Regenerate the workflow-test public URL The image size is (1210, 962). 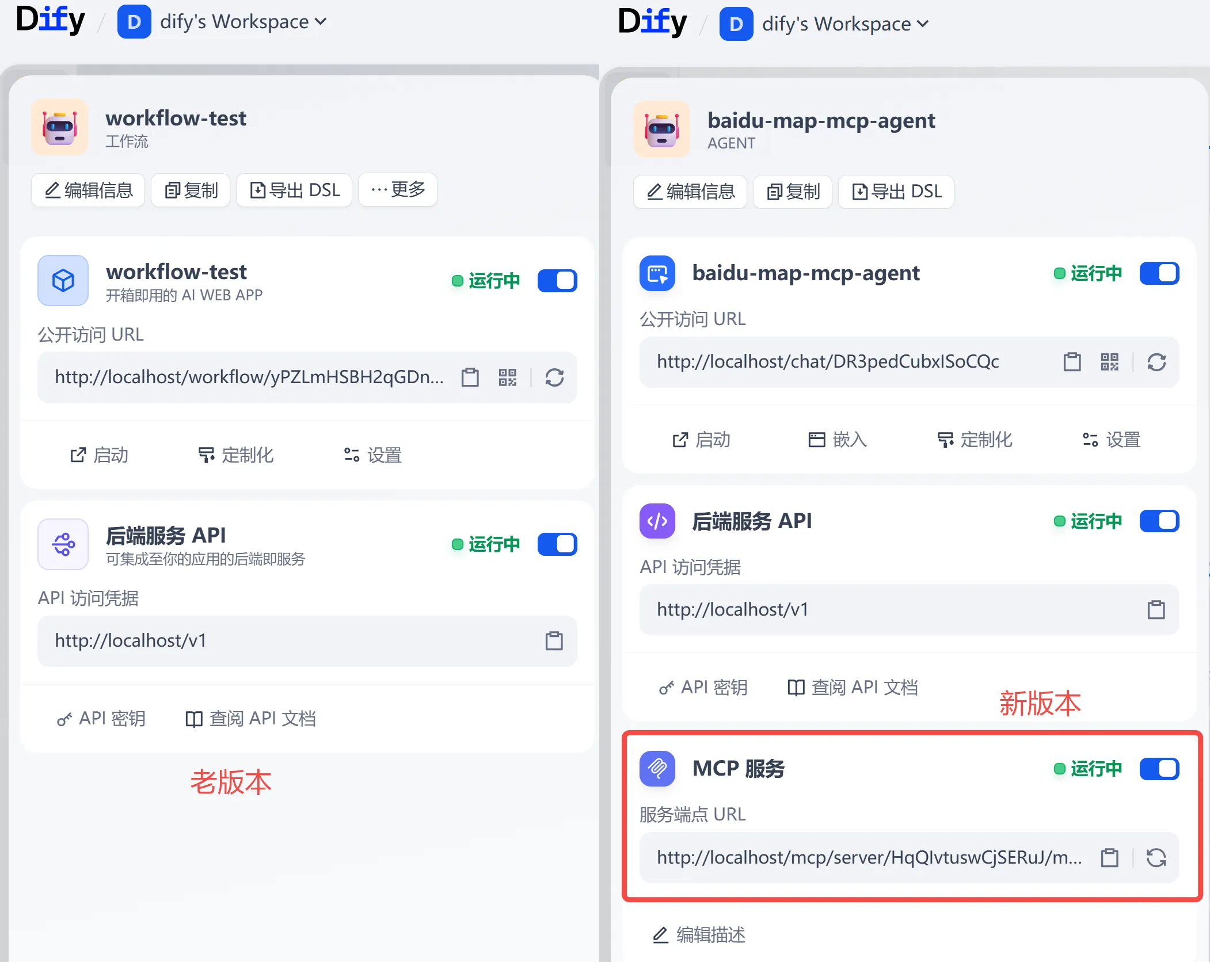[554, 377]
